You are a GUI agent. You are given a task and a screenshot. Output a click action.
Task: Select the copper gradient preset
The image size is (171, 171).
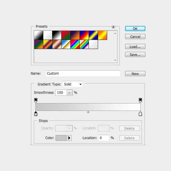pos(57,44)
